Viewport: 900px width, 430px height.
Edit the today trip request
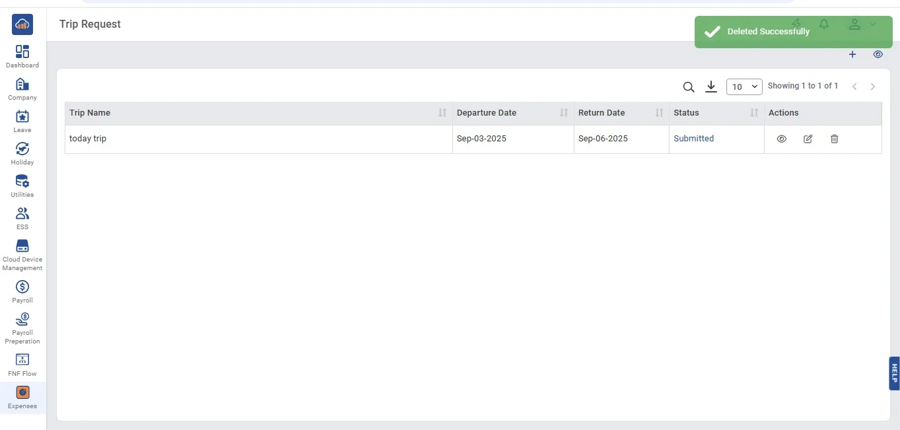[x=808, y=139]
